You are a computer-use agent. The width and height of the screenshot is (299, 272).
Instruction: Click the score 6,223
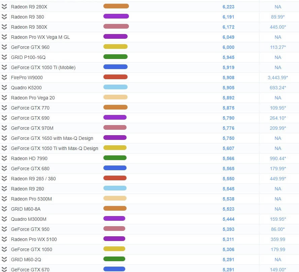click(228, 7)
